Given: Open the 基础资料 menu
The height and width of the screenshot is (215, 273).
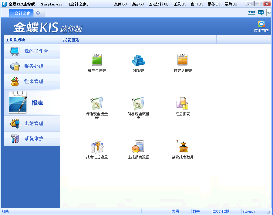Looking at the screenshot, I should (158, 4).
